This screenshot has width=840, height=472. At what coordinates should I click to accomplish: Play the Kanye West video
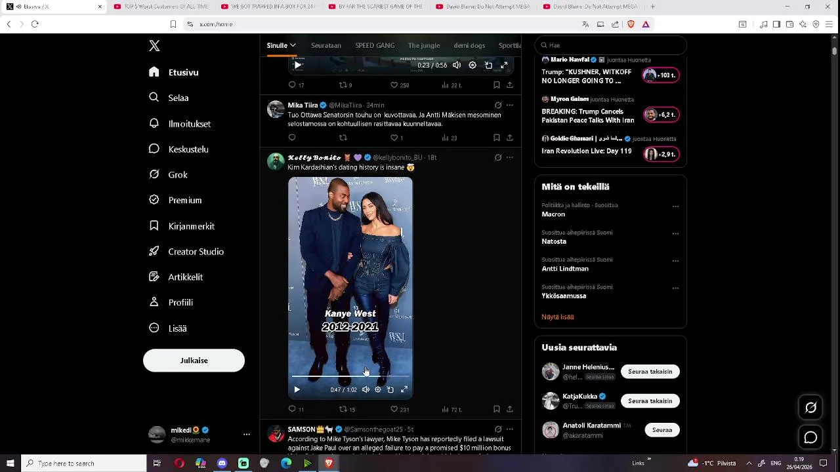[x=297, y=389]
